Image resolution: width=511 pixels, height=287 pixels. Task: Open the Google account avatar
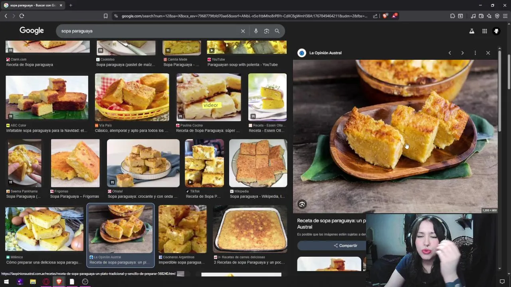496,31
